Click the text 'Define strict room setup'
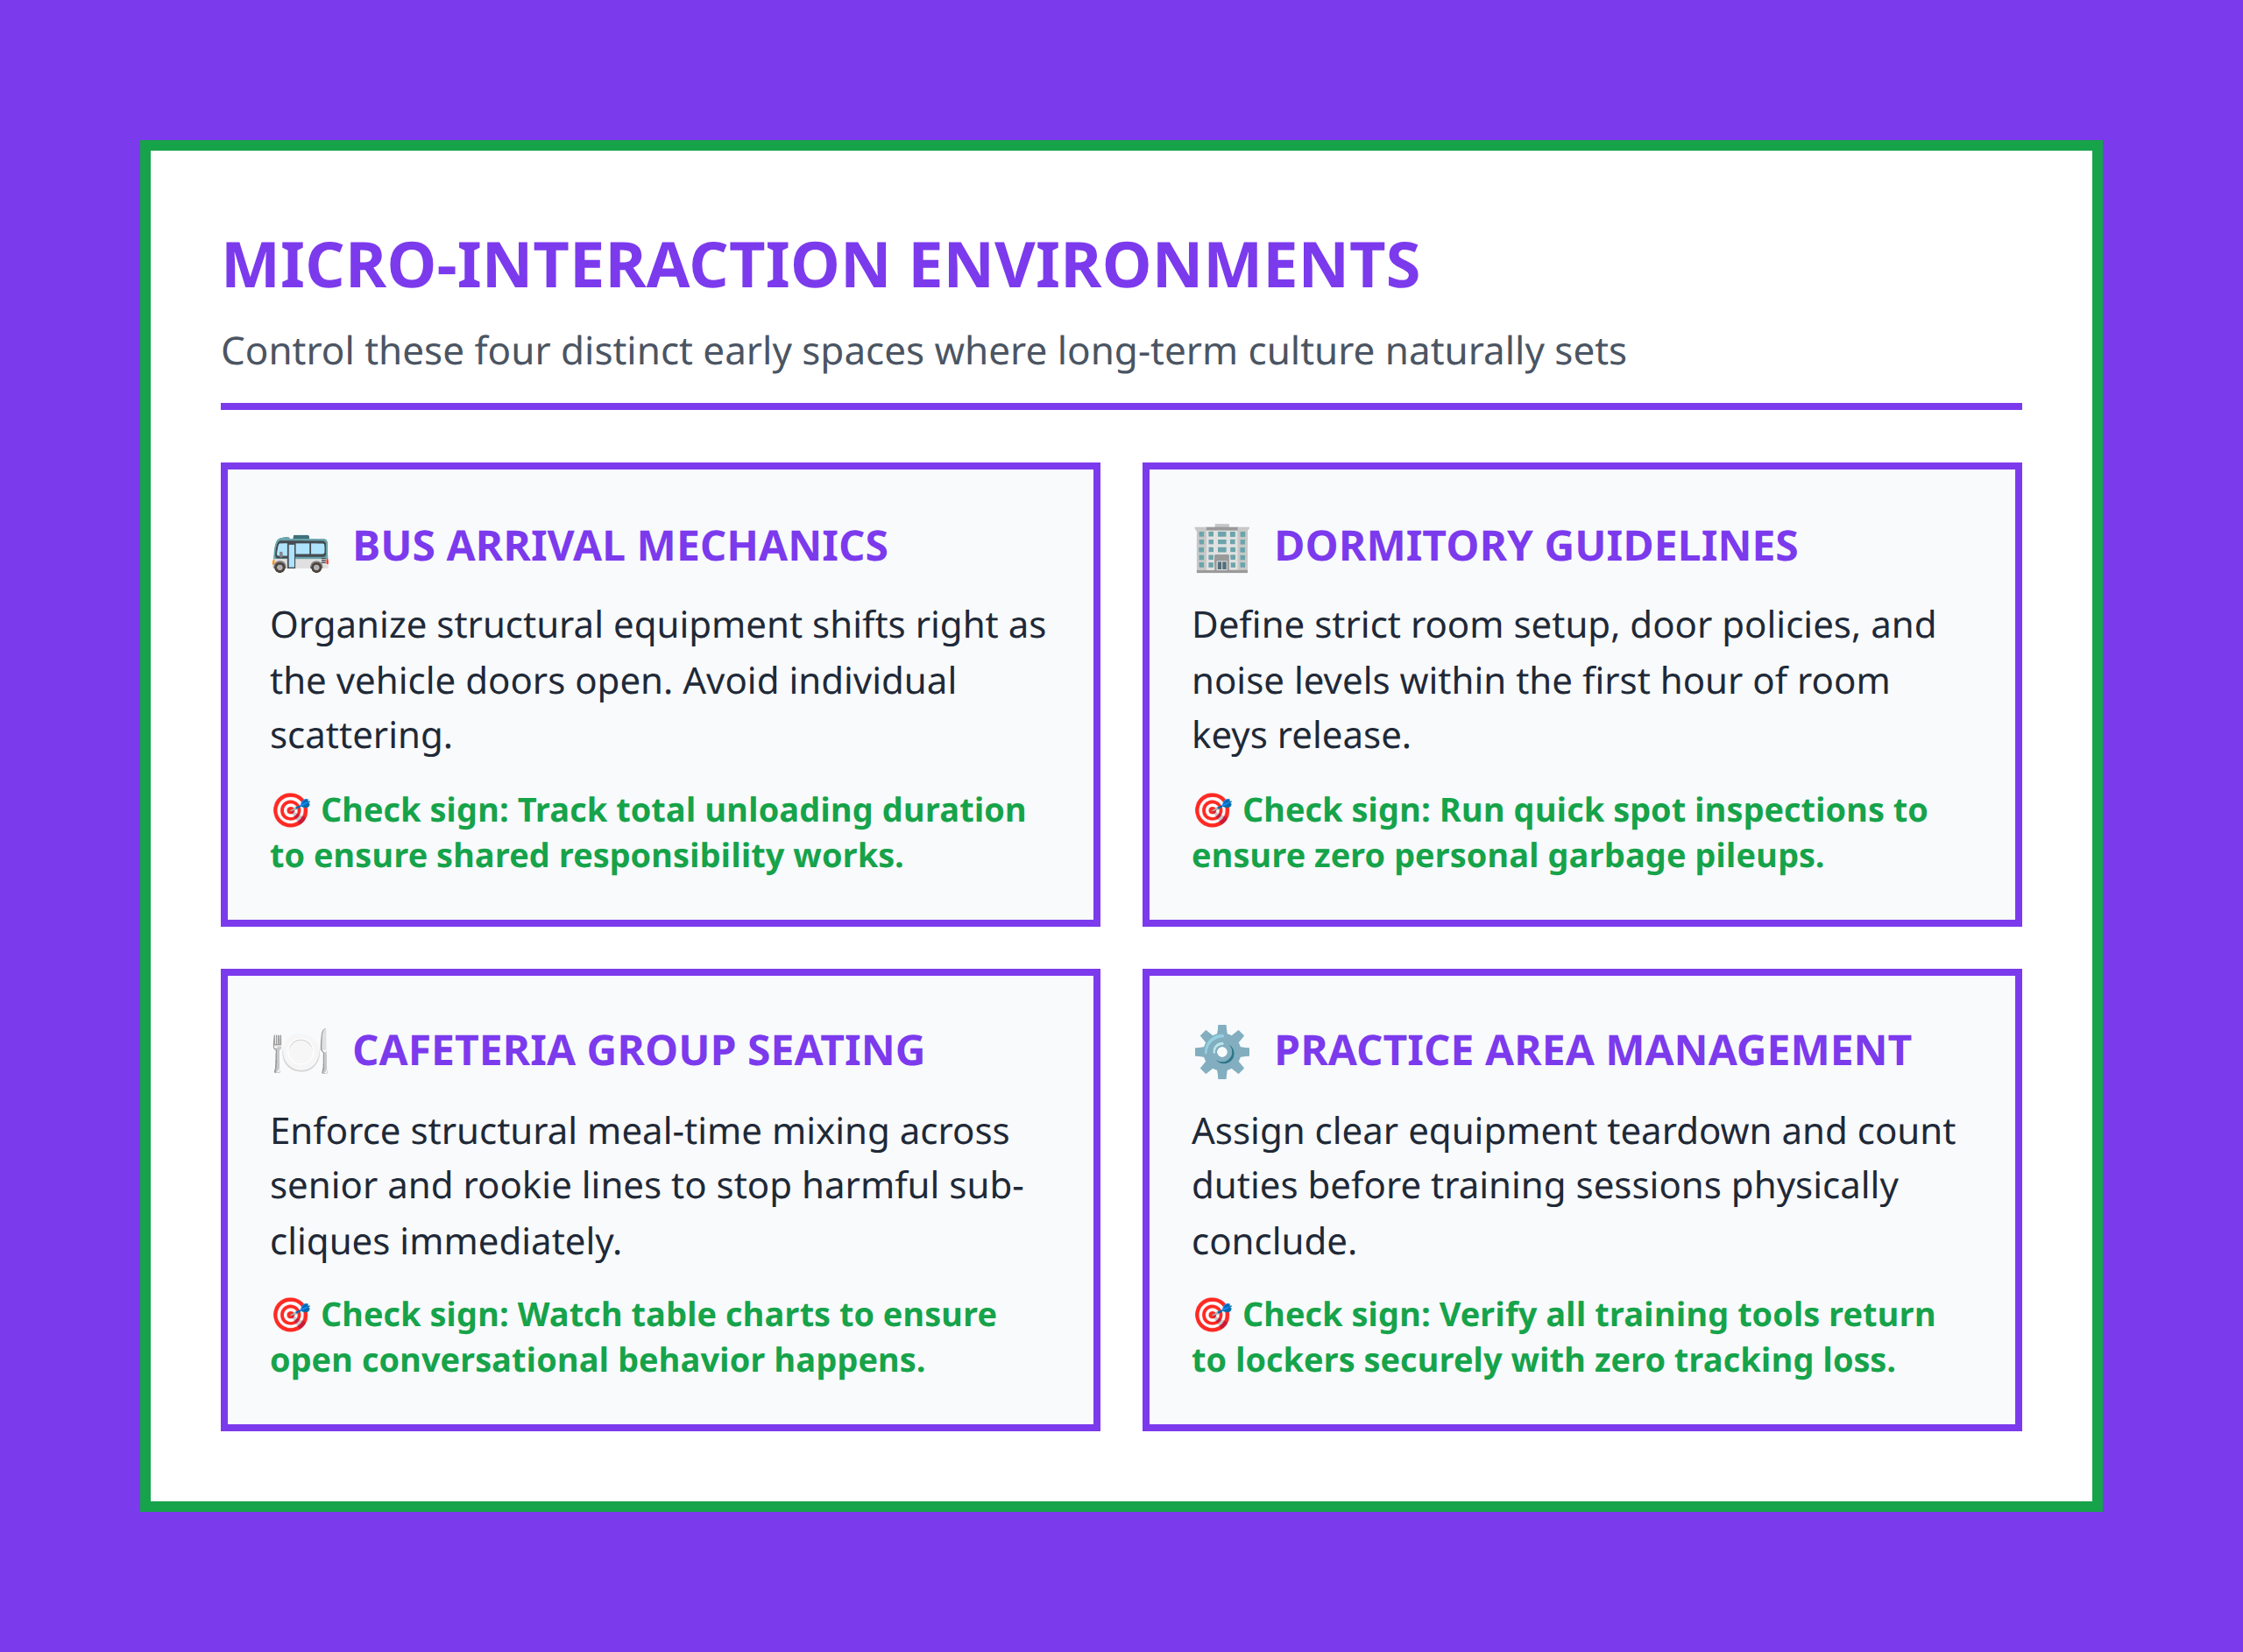Screen dimensions: 2243x1652 coord(1405,626)
